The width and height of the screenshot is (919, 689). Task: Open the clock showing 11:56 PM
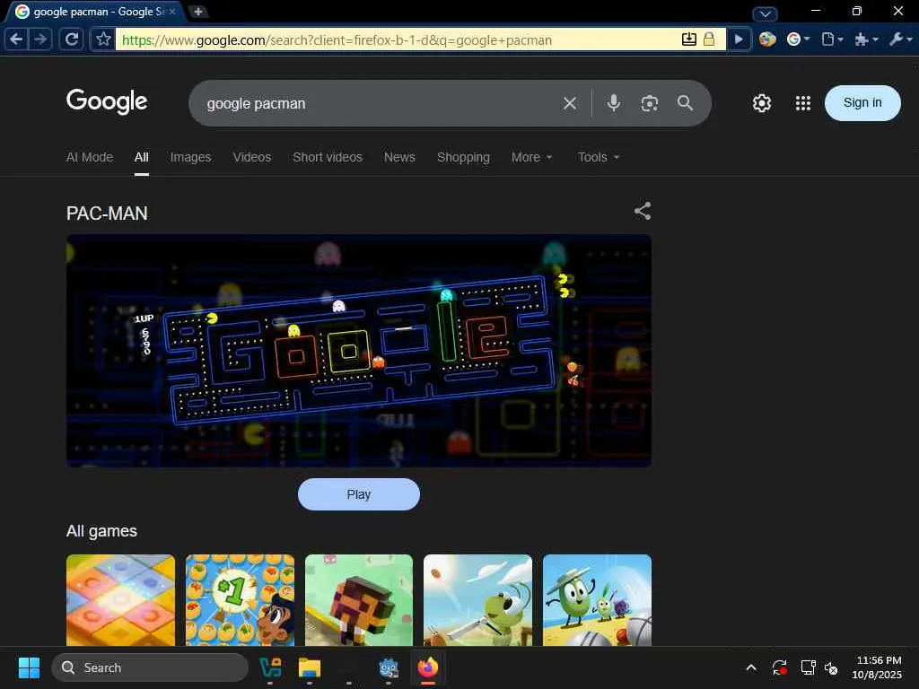[878, 667]
